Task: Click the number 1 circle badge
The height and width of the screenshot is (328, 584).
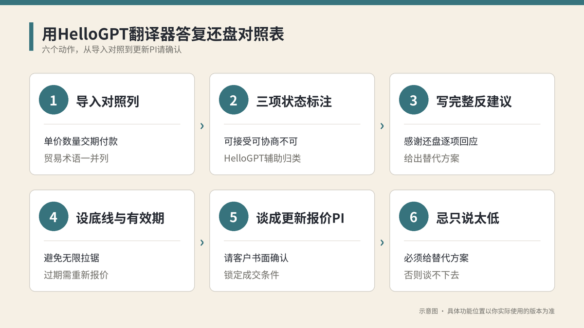Action: (54, 100)
